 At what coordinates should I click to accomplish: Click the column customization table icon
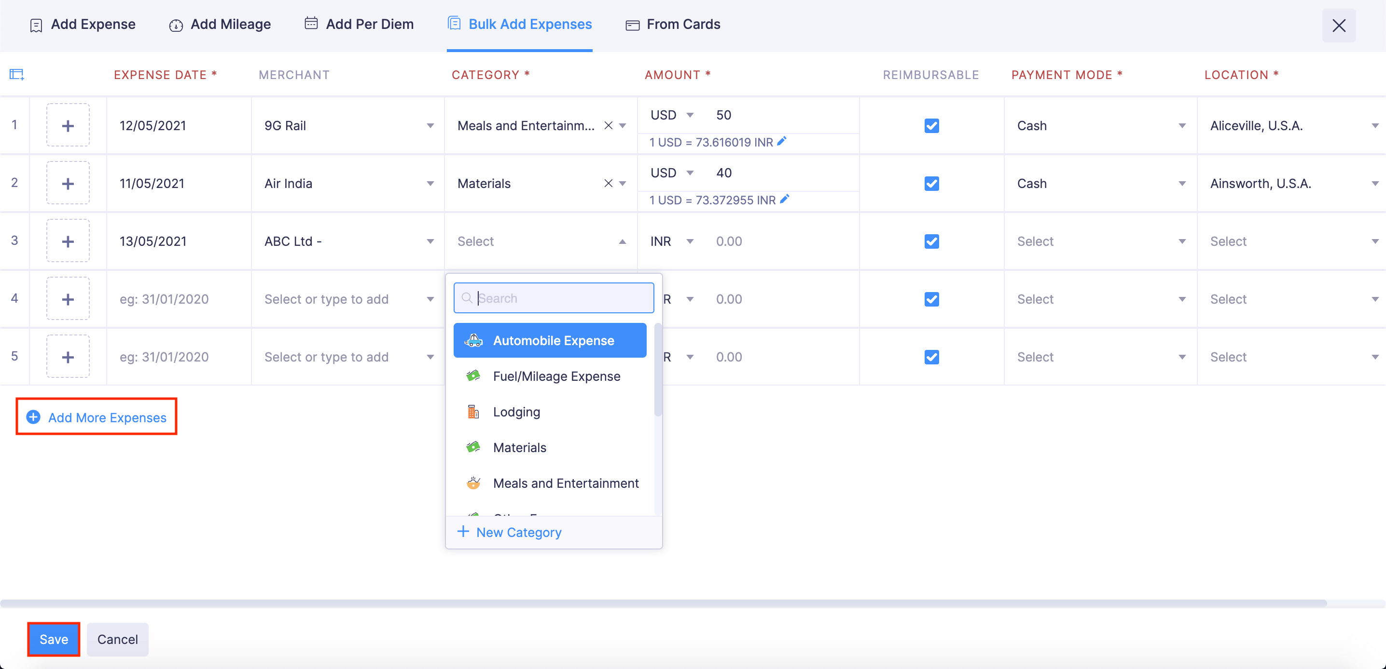pos(17,74)
